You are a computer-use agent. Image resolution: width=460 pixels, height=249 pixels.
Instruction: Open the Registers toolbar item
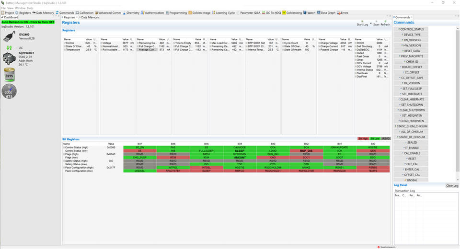(23, 13)
